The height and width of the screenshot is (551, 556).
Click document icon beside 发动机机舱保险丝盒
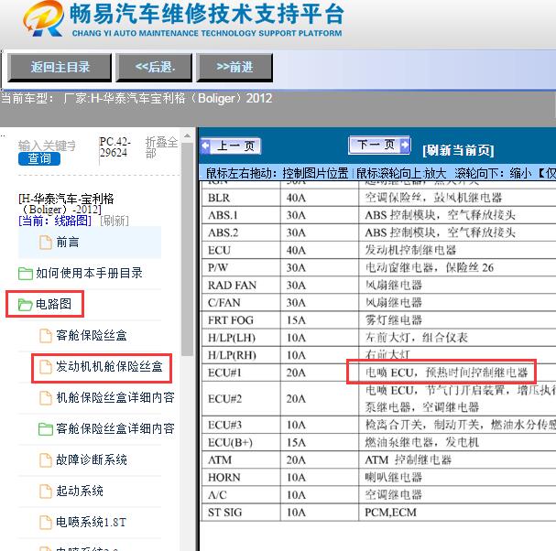tap(46, 367)
